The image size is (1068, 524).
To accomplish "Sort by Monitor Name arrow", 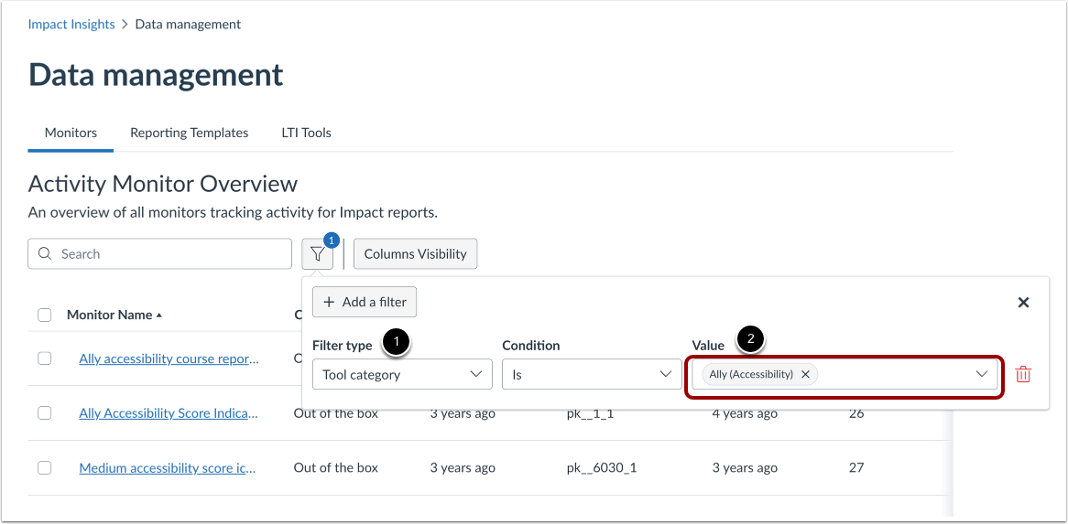I will 159,315.
